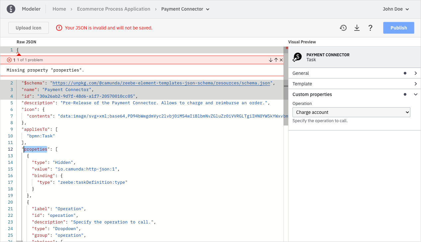Expand the Template section chevron
Image resolution: width=421 pixels, height=242 pixels.
[415, 84]
